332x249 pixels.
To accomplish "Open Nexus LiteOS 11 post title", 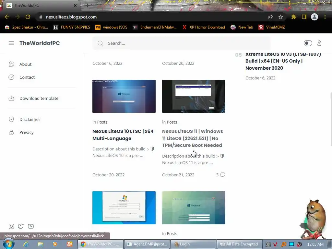I will pyautogui.click(x=193, y=138).
